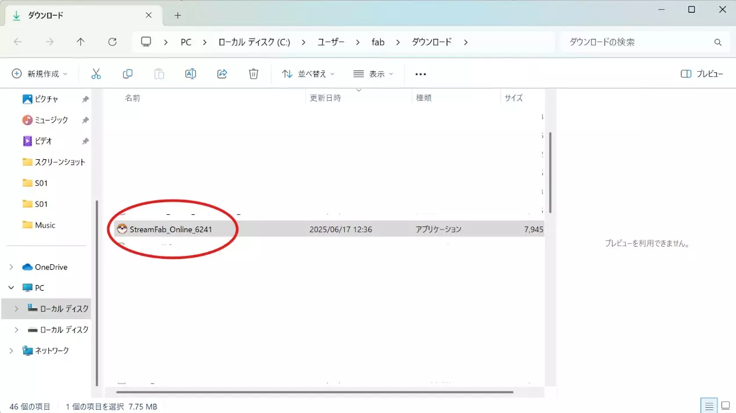Switch to details view icon in status bar

[x=708, y=406]
